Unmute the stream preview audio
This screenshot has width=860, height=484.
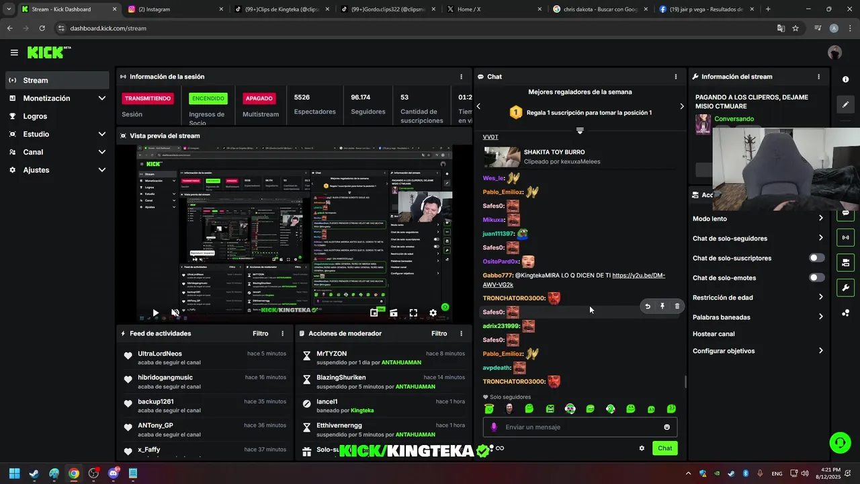pyautogui.click(x=175, y=313)
